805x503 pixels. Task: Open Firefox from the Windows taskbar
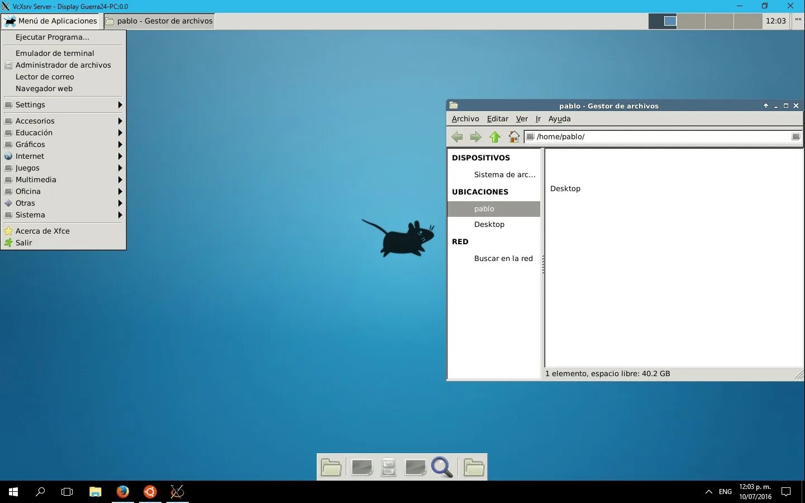point(122,492)
